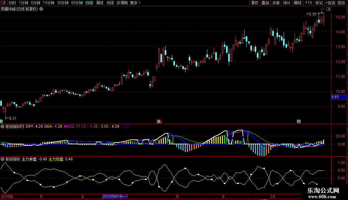Click the MACD: 11.12 value
The height and width of the screenshot is (200, 348).
[x=75, y=126]
